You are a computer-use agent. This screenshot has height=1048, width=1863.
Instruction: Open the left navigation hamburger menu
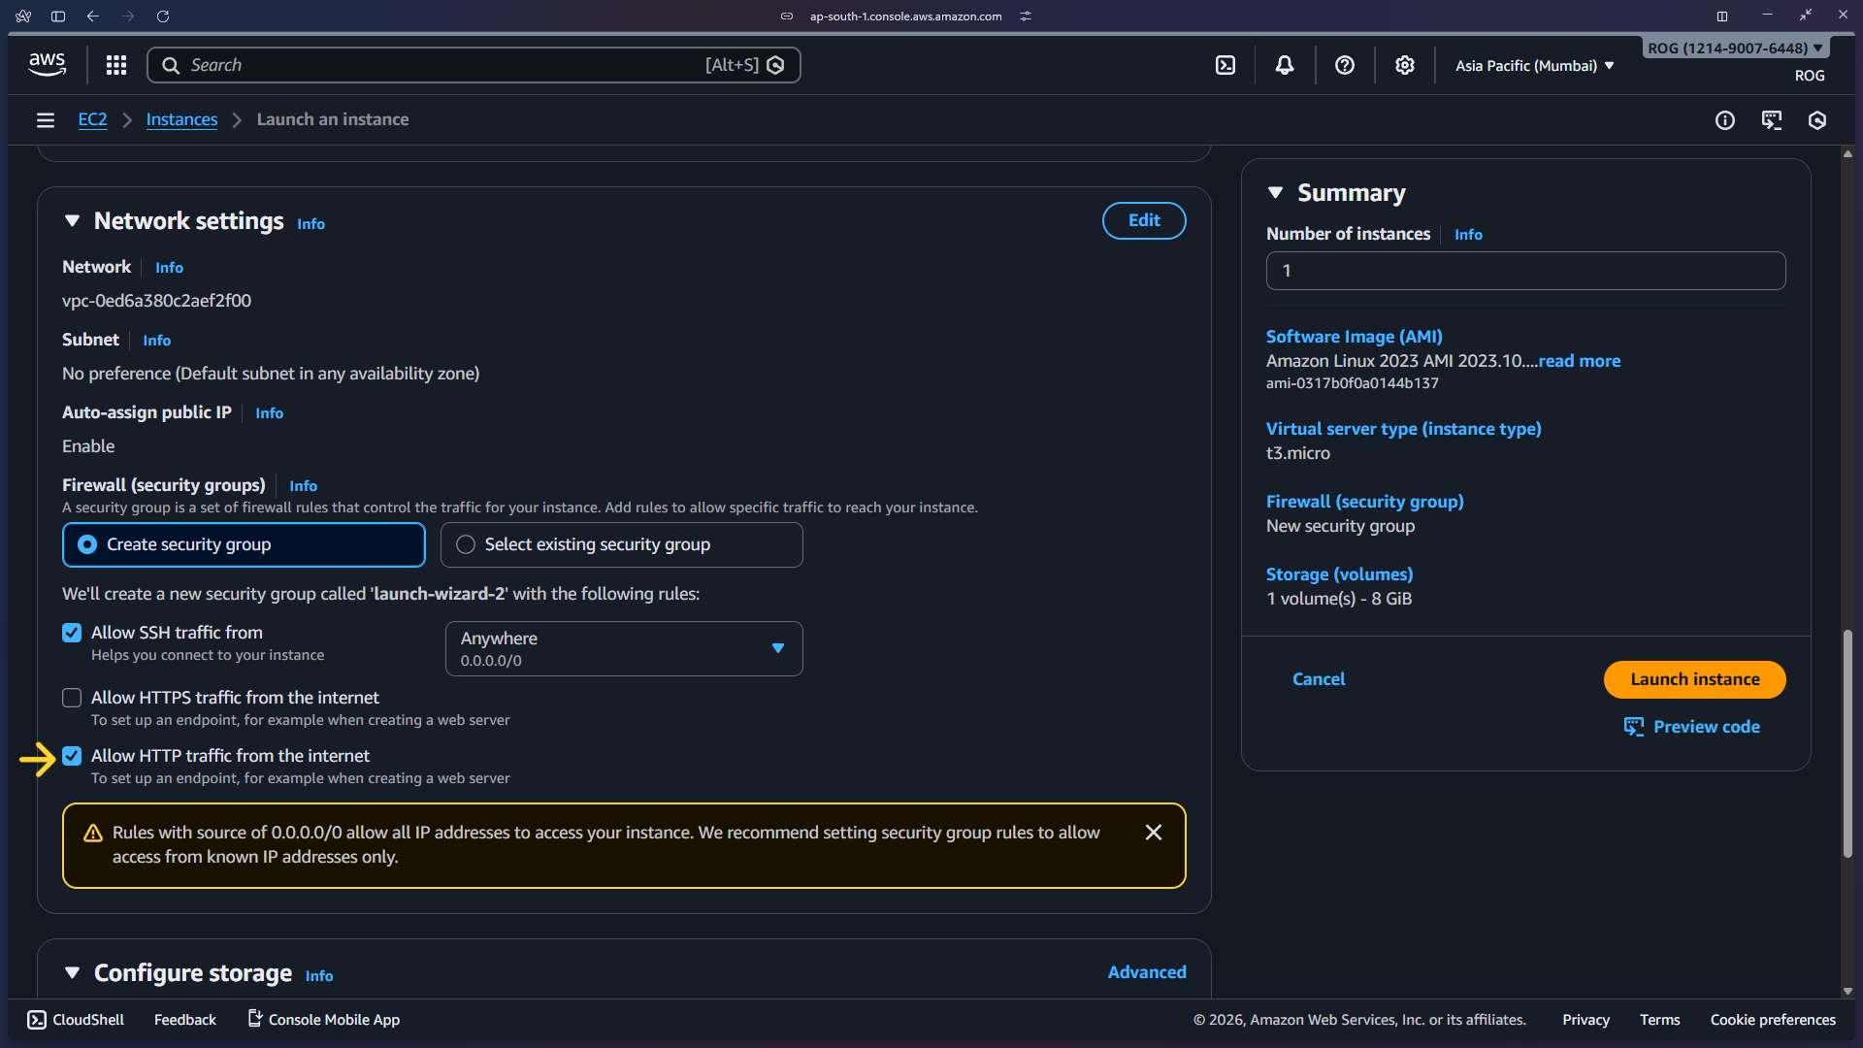tap(46, 119)
